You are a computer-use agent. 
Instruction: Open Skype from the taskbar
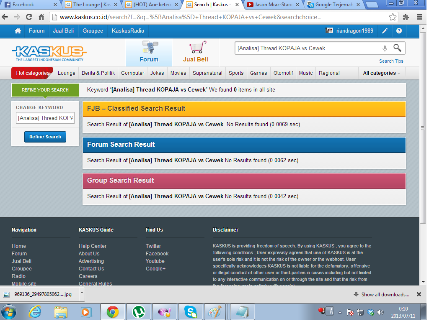pos(191,312)
